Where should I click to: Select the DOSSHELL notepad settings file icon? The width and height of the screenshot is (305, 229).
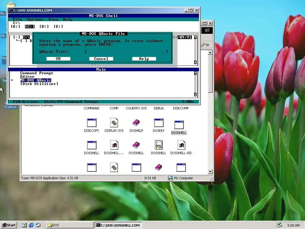(x=158, y=145)
